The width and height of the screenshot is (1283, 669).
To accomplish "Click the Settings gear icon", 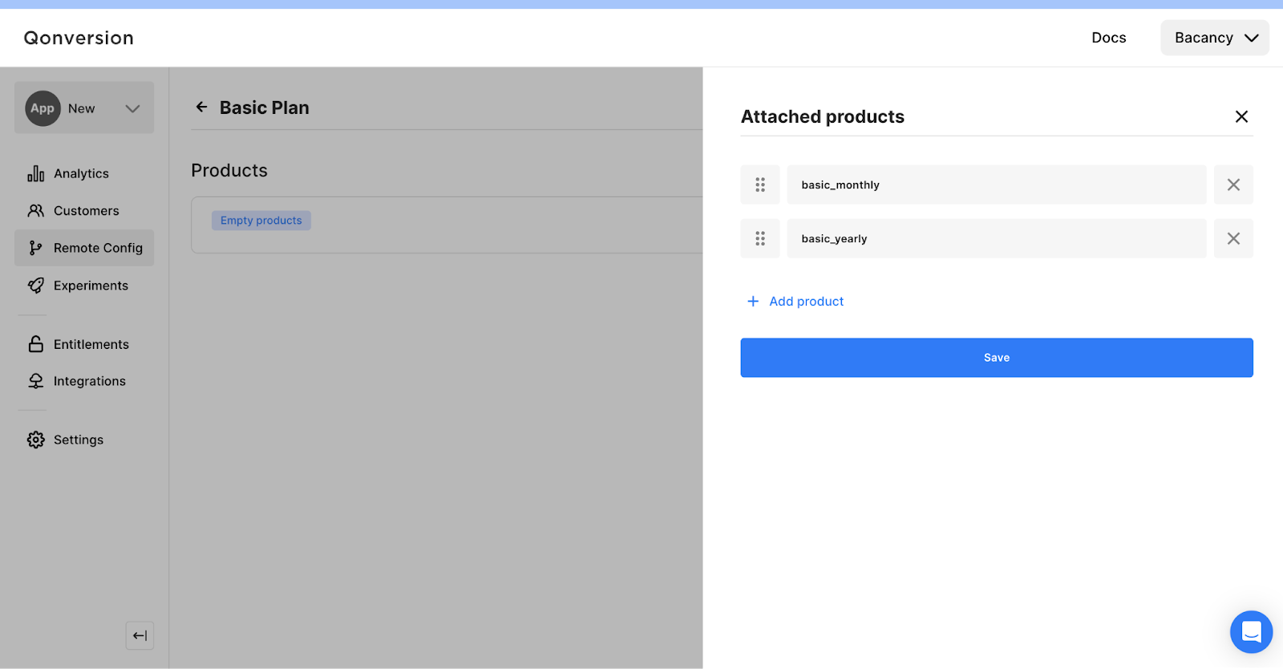I will click(x=35, y=440).
